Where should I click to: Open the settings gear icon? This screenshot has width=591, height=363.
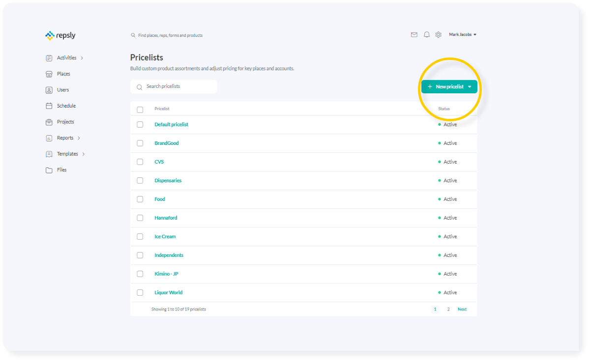click(439, 35)
